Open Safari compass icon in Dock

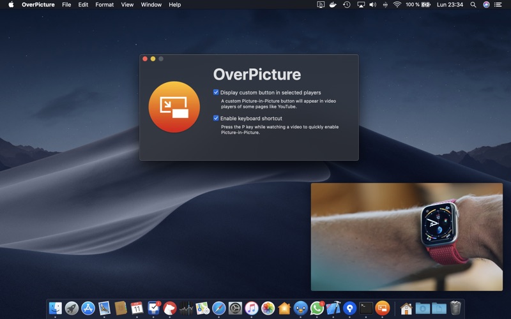click(x=219, y=308)
